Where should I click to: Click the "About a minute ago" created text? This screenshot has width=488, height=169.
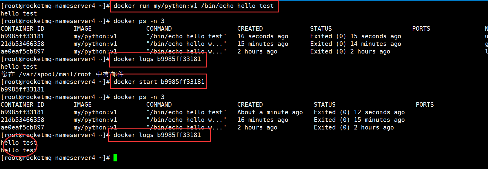pyautogui.click(x=270, y=112)
